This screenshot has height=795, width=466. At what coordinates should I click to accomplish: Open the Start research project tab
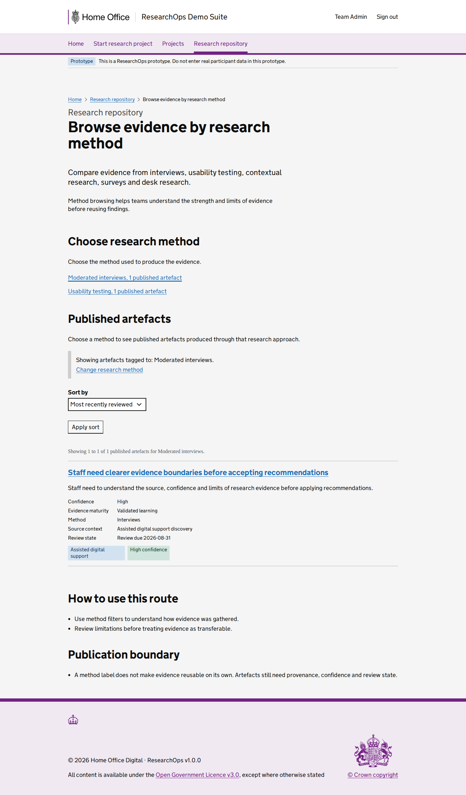(x=123, y=44)
